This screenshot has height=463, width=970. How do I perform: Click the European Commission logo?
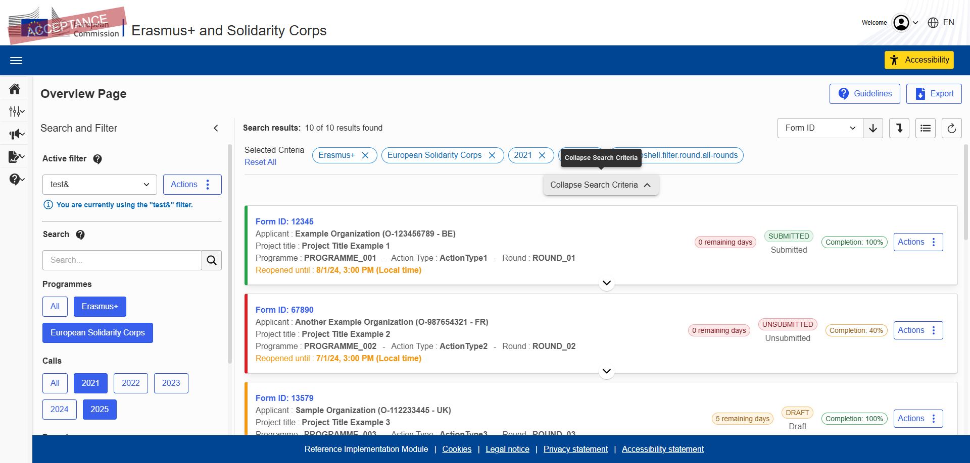pos(66,25)
